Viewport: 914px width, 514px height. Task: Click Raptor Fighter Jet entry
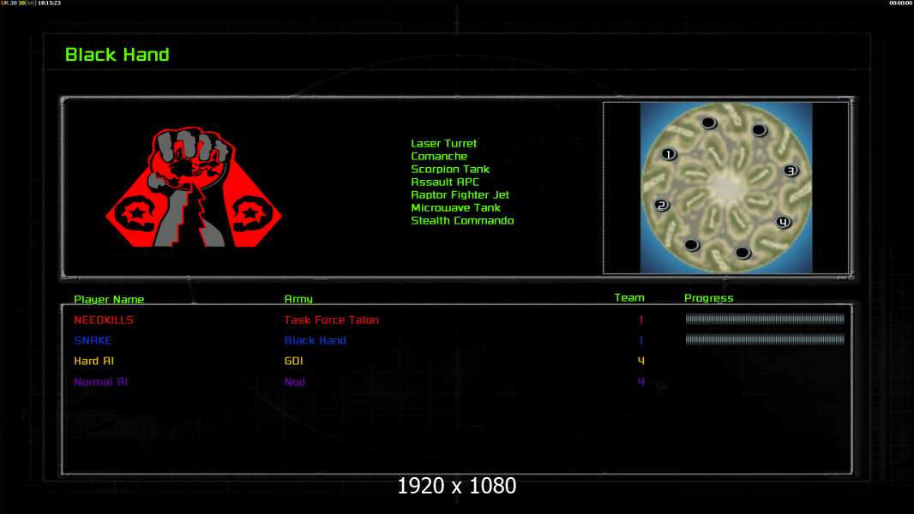coord(460,195)
